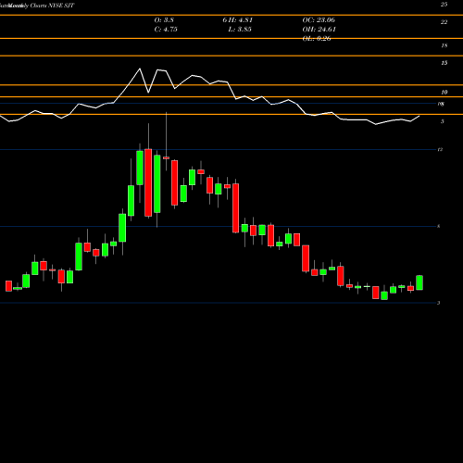Click the '25' axis label
Viewport: 463px width, 463px height.
point(444,5)
